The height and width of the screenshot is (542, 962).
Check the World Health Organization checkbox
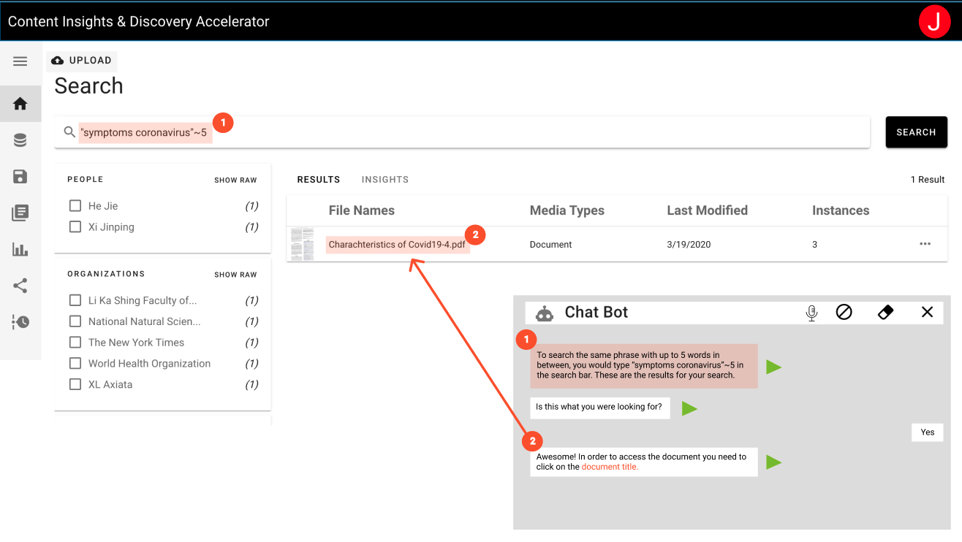[x=75, y=363]
